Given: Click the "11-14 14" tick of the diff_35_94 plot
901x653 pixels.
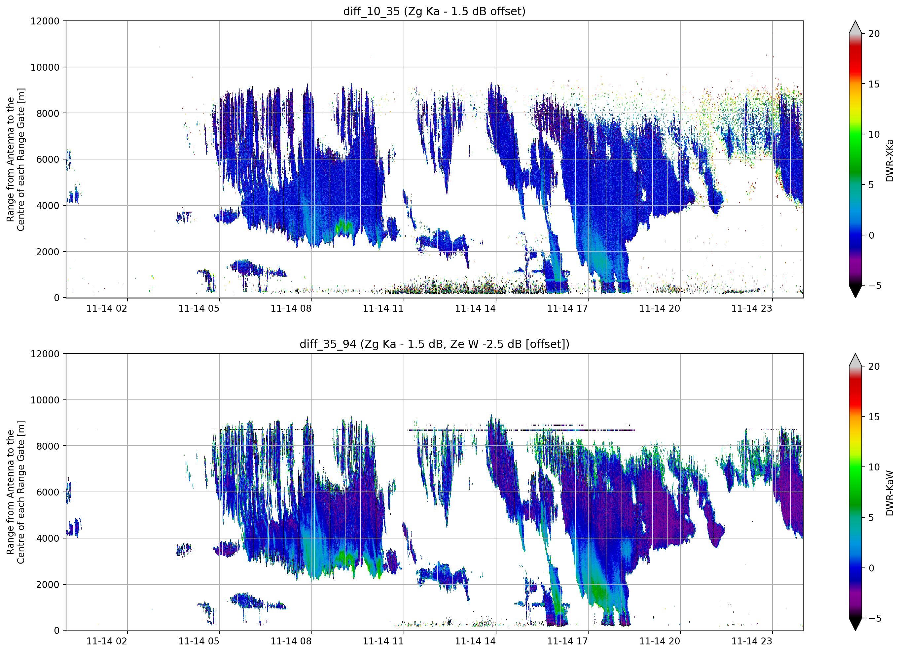Looking at the screenshot, I should 476,641.
